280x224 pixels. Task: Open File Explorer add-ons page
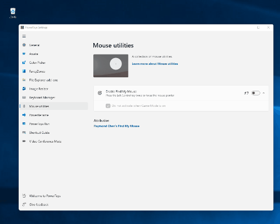pos(54,80)
